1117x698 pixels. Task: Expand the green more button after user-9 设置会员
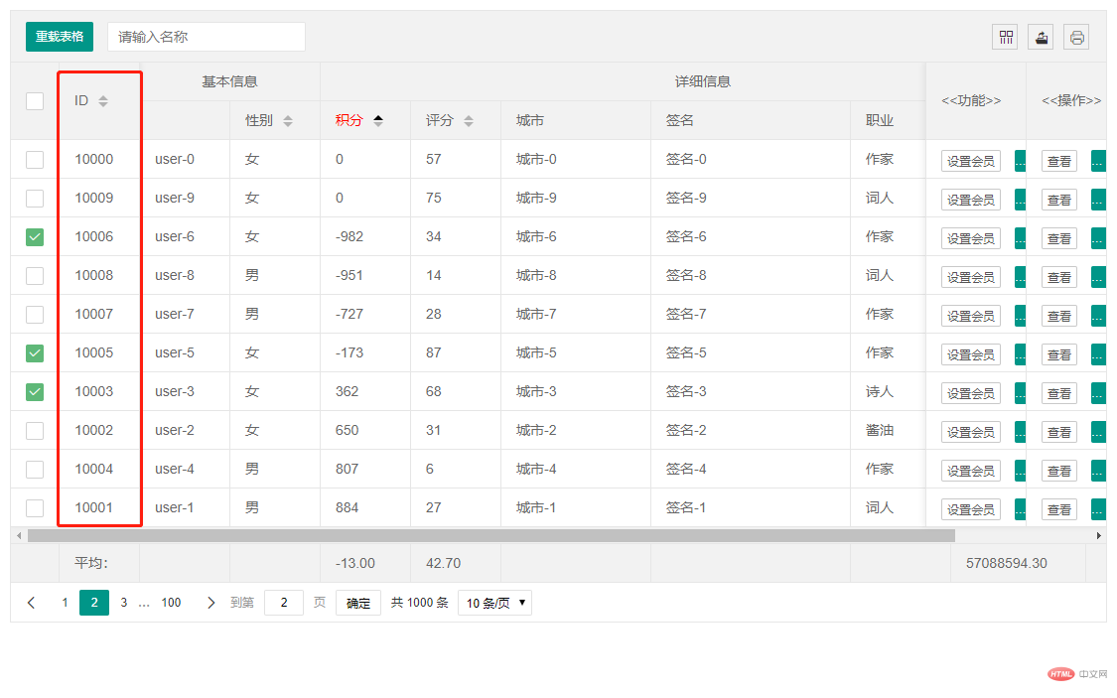click(1020, 201)
